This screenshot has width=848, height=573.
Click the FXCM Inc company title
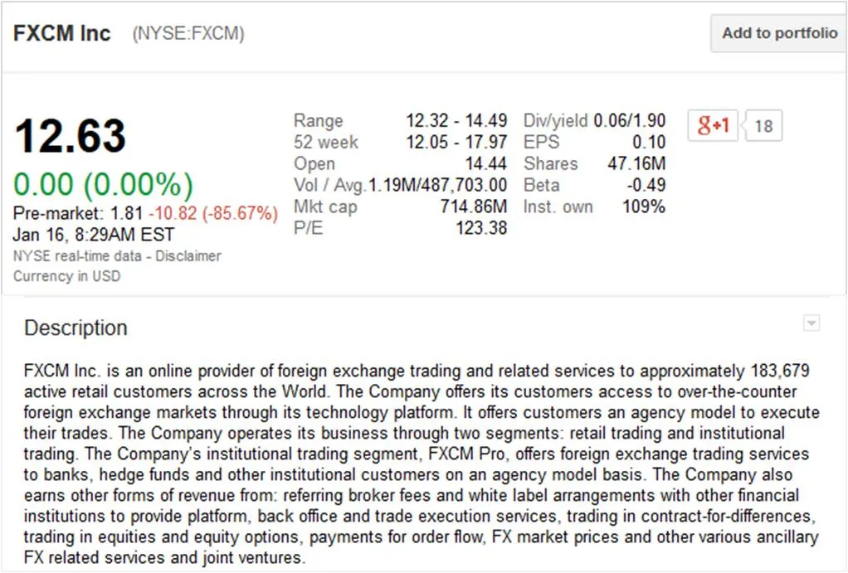pos(62,34)
